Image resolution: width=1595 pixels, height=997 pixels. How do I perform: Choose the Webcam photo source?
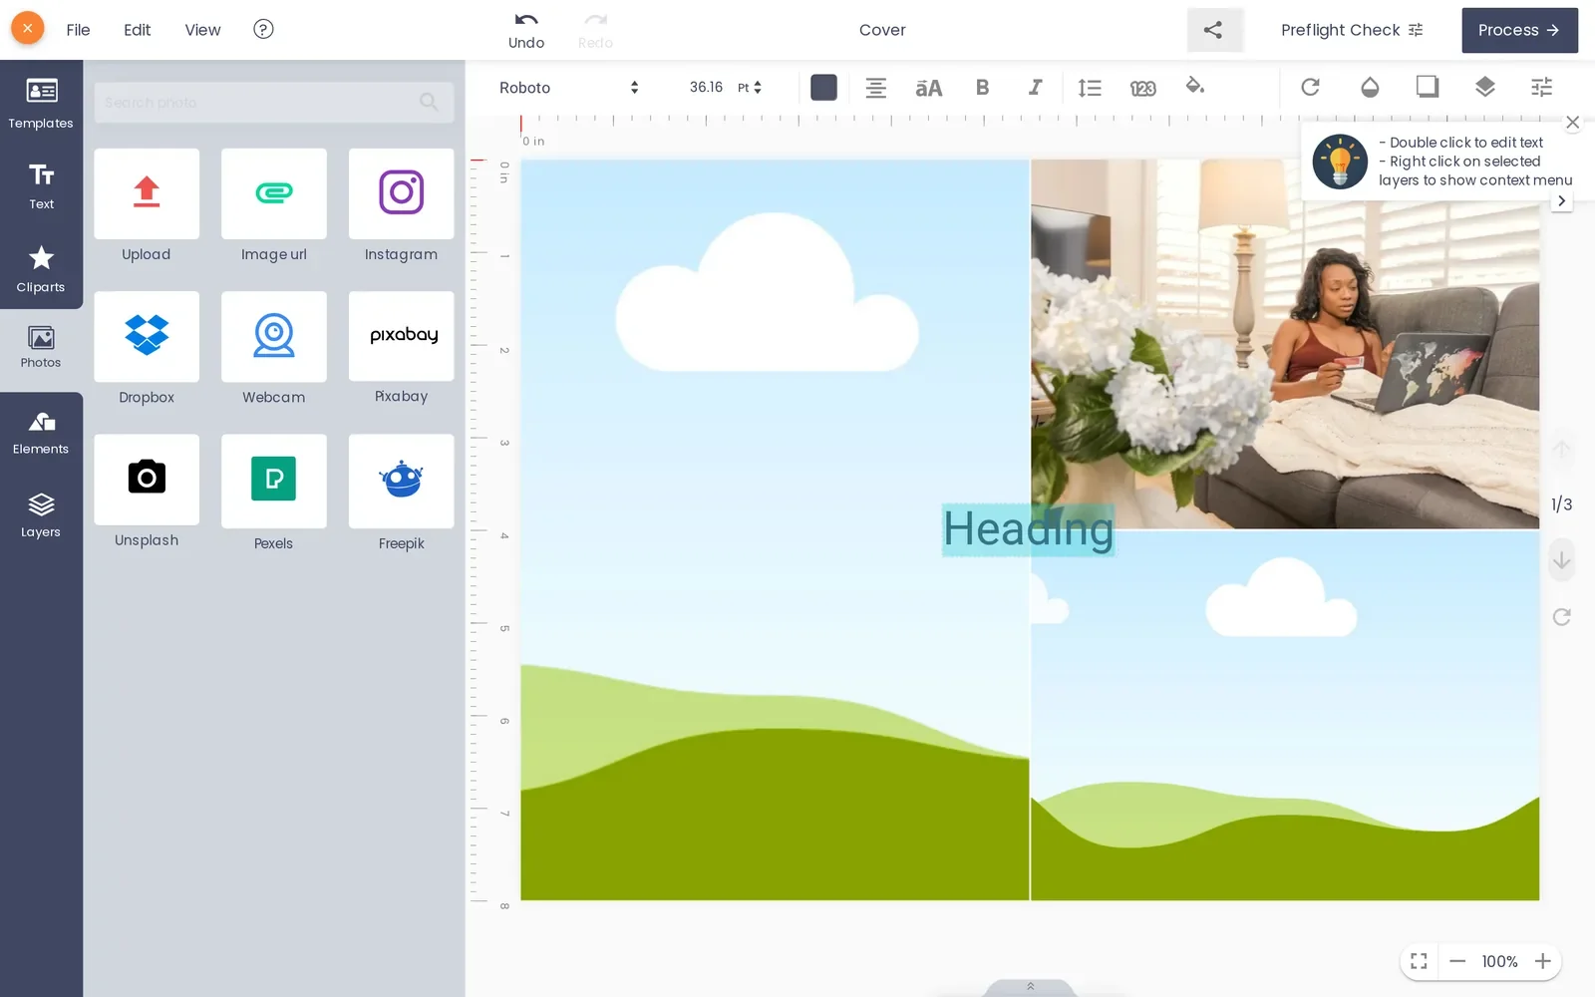[x=274, y=336]
